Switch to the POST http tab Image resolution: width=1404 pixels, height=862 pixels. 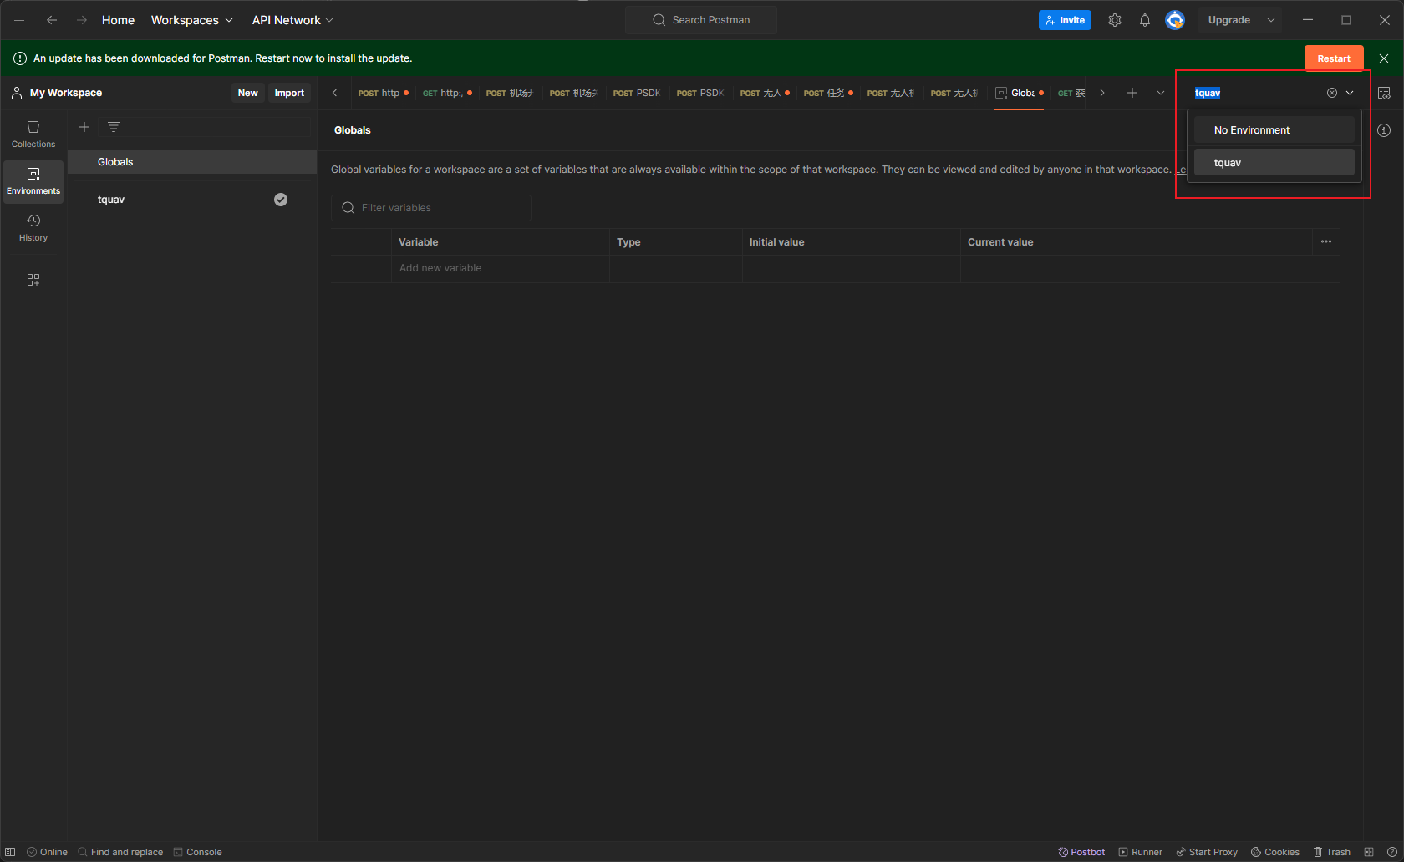[x=384, y=93]
